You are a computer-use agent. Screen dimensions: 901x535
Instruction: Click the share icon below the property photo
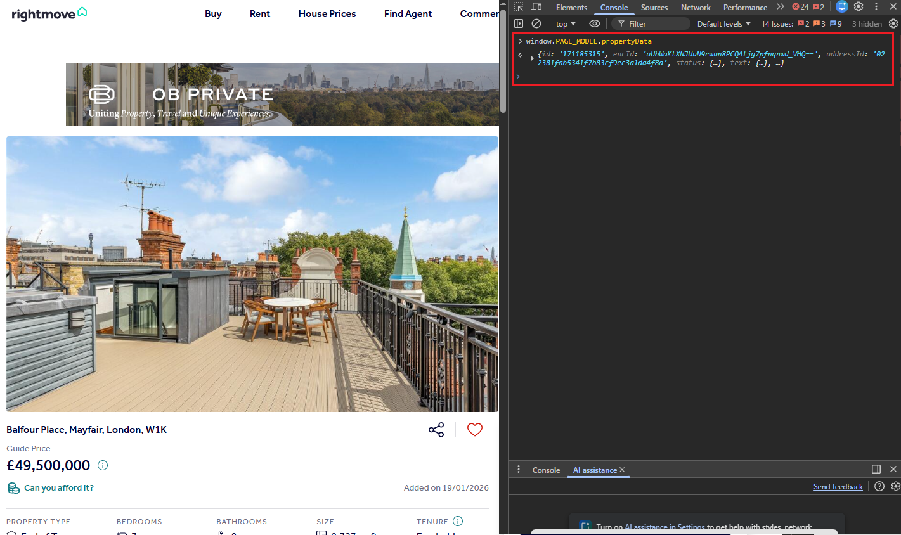pos(436,430)
